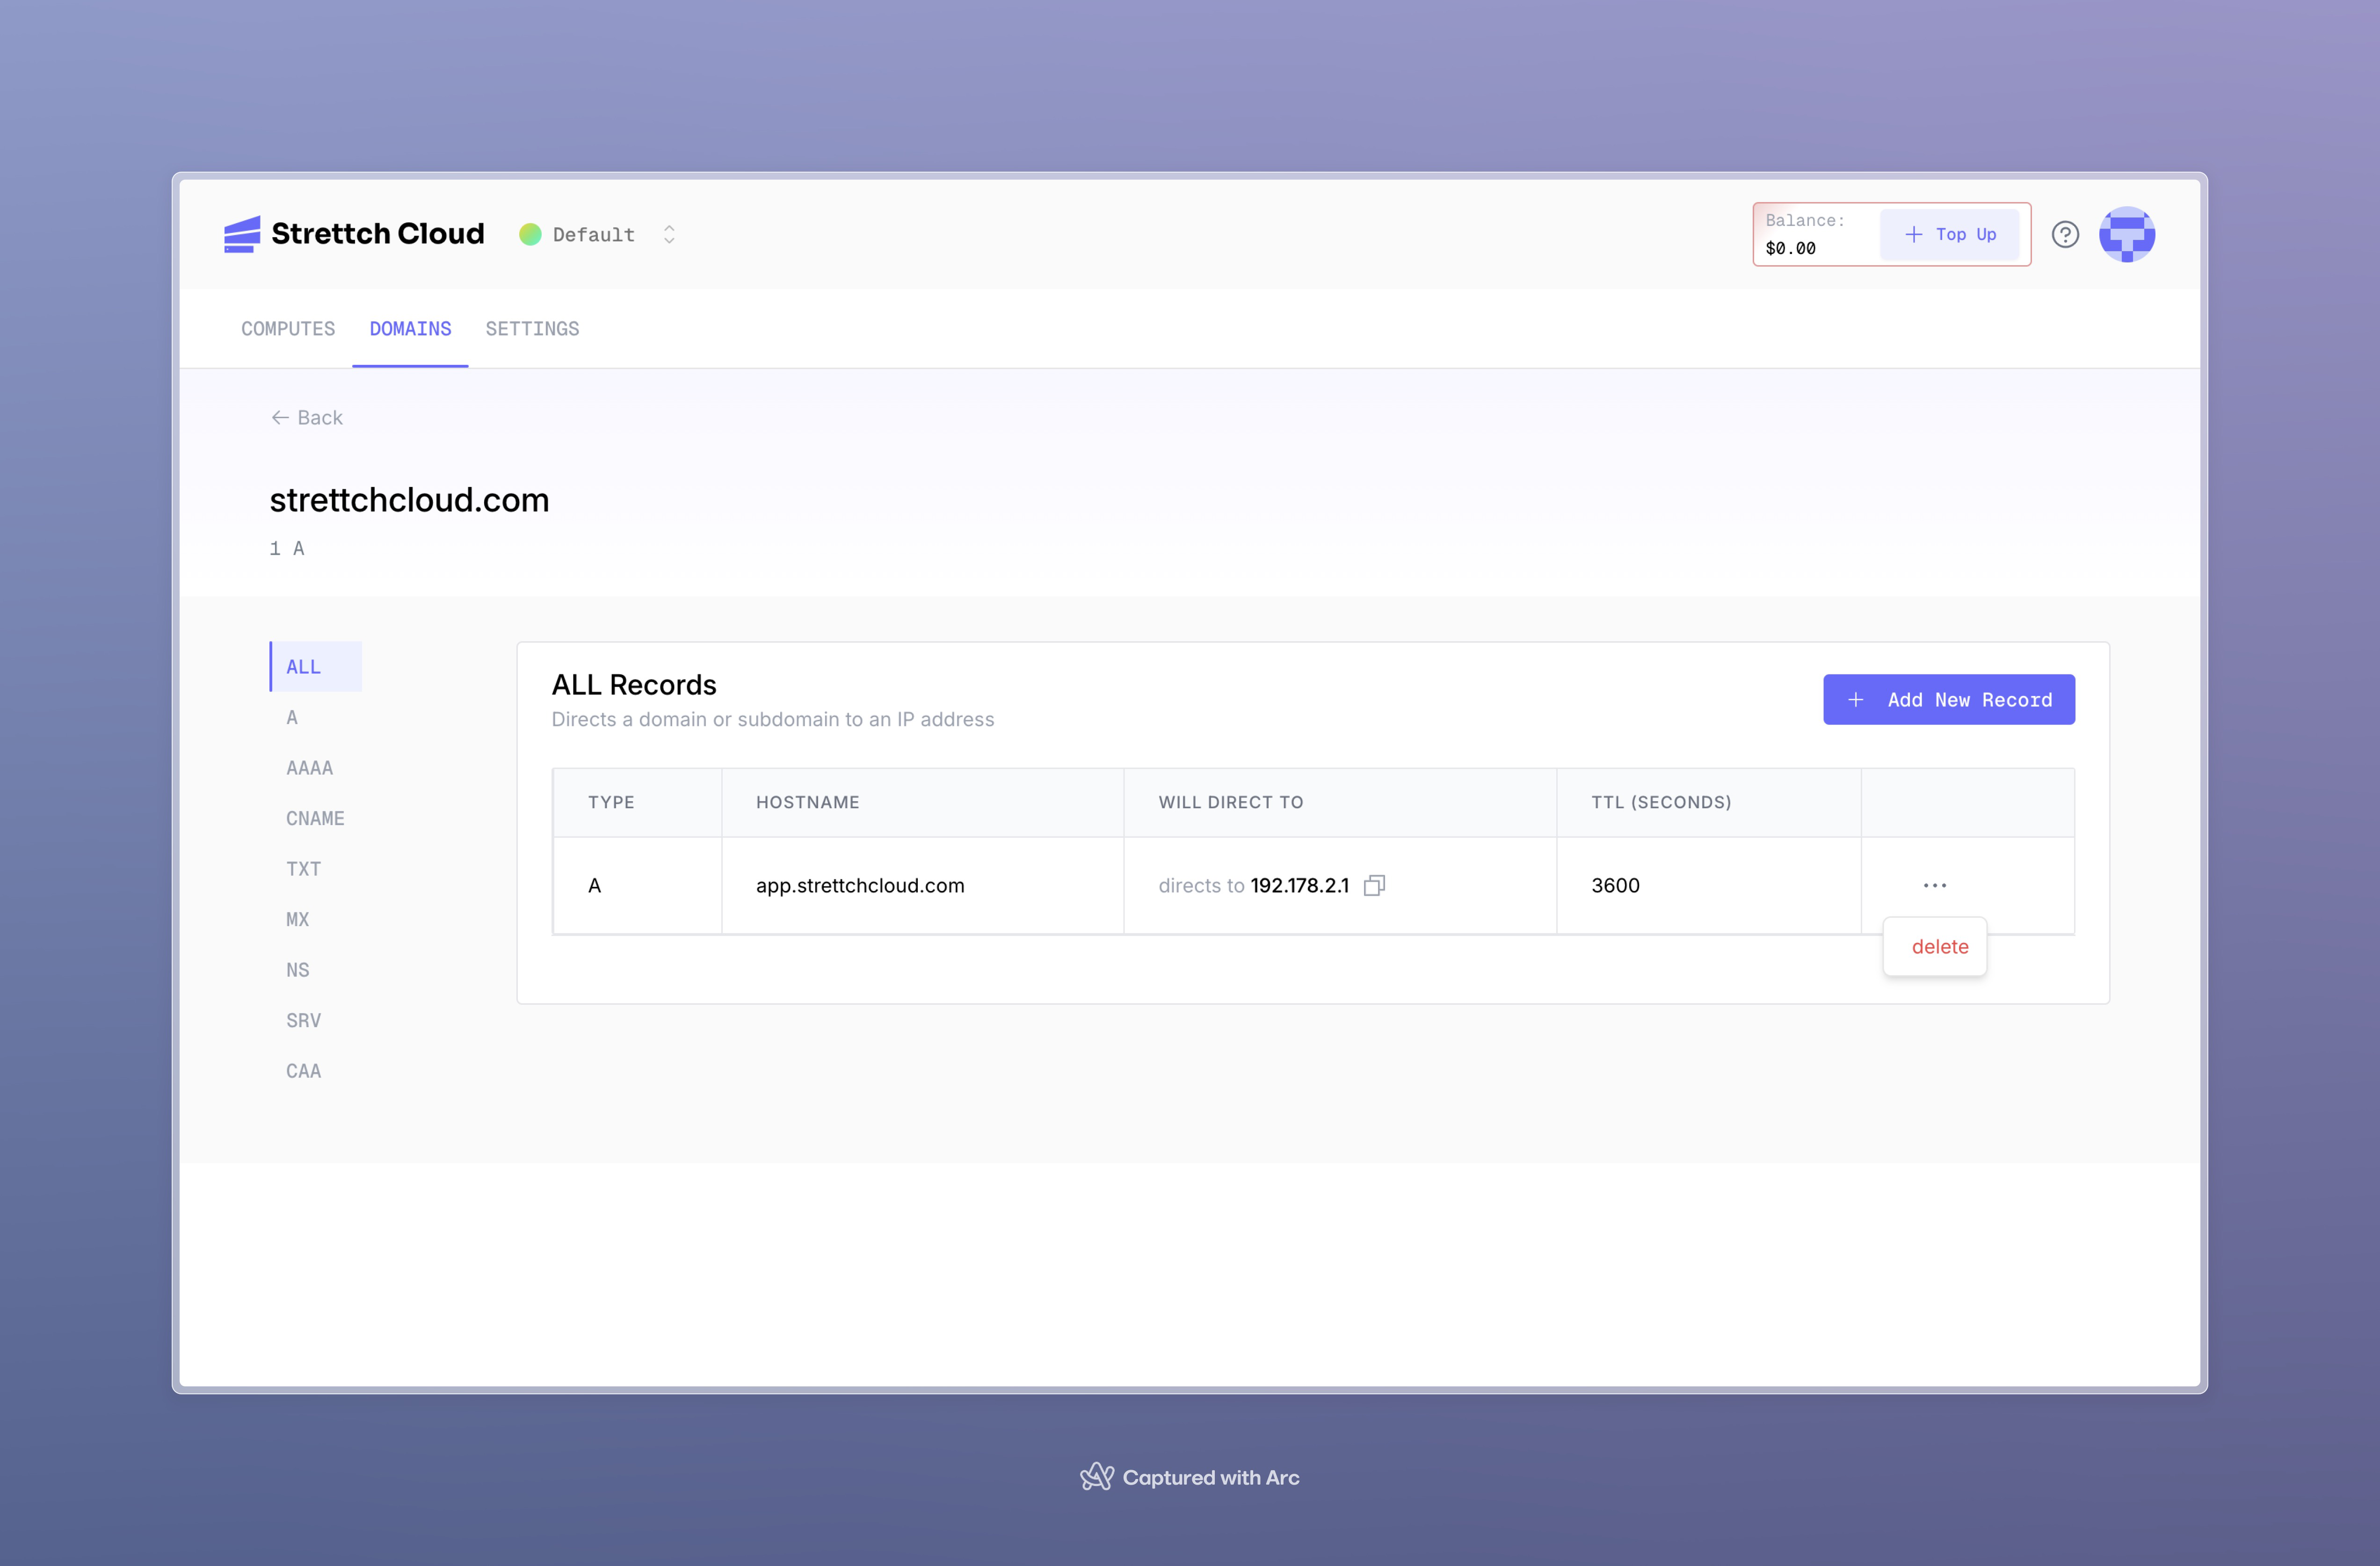Select the ALL records filter

(304, 667)
